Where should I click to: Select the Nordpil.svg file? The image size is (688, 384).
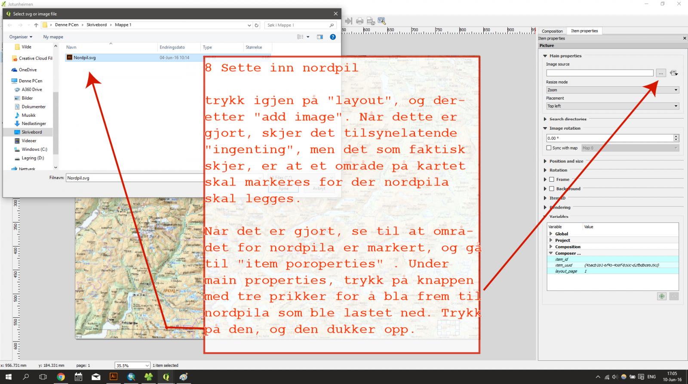84,58
